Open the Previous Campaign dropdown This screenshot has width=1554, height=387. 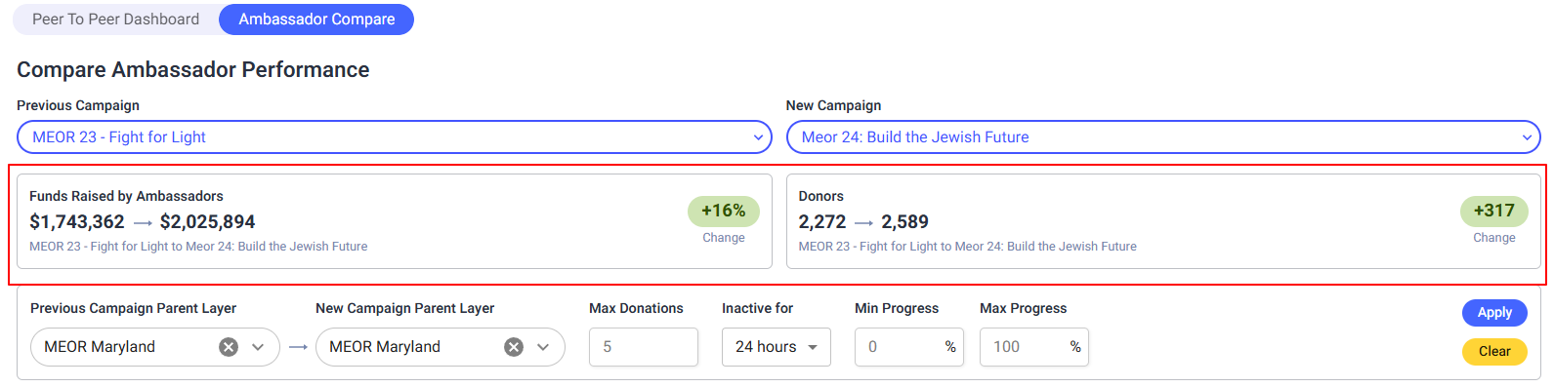(x=395, y=137)
